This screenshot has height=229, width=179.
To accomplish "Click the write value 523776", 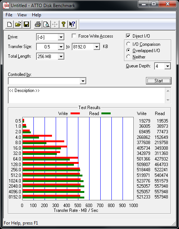I will pyautogui.click(x=143, y=181).
